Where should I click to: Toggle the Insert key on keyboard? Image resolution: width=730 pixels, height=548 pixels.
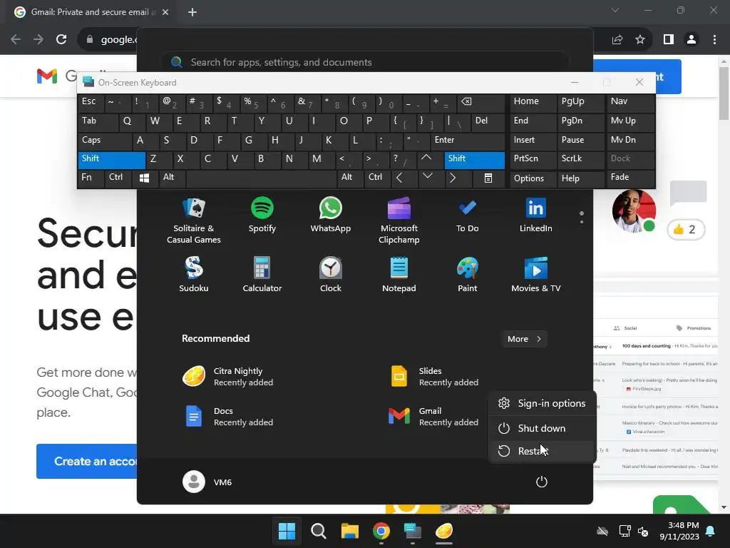[533, 141]
